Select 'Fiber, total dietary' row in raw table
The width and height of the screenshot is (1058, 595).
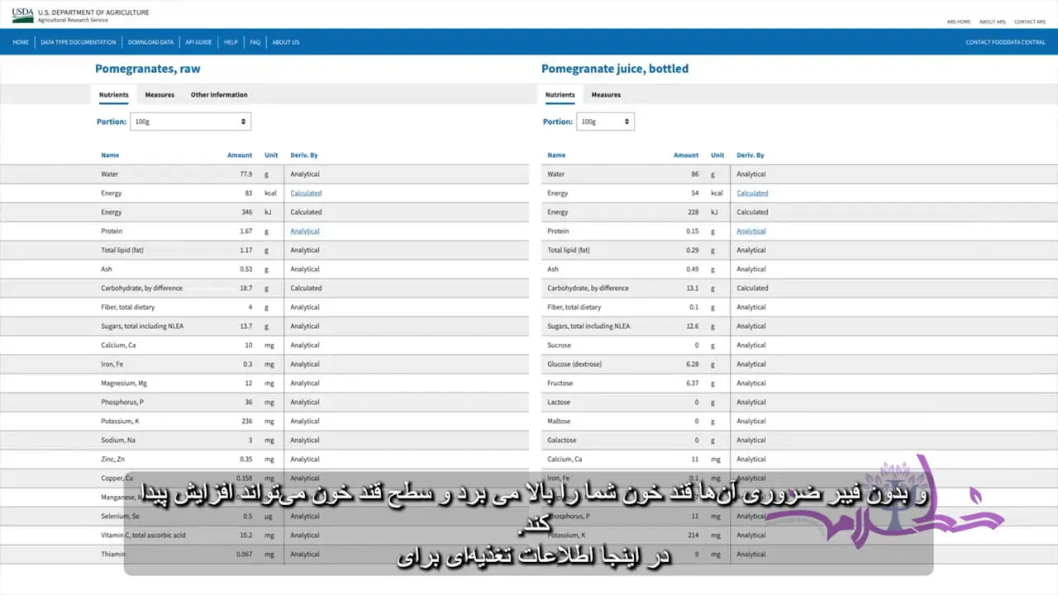(264, 307)
